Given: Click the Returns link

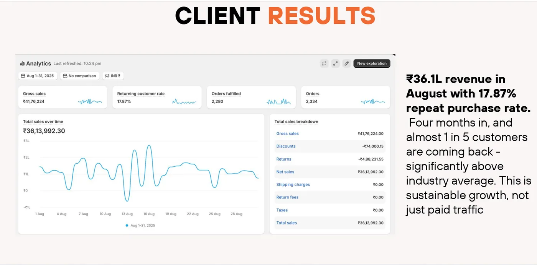Looking at the screenshot, I should tap(284, 159).
